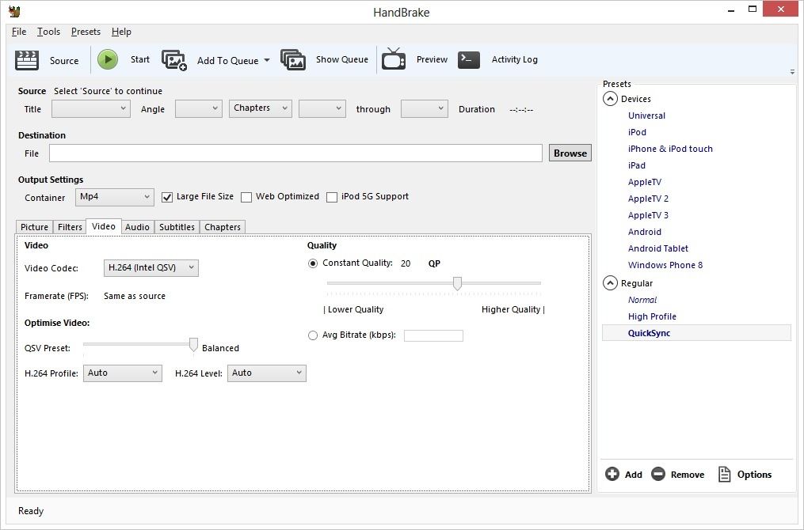804x530 pixels.
Task: Click the Source clapperboard icon
Action: (27, 60)
